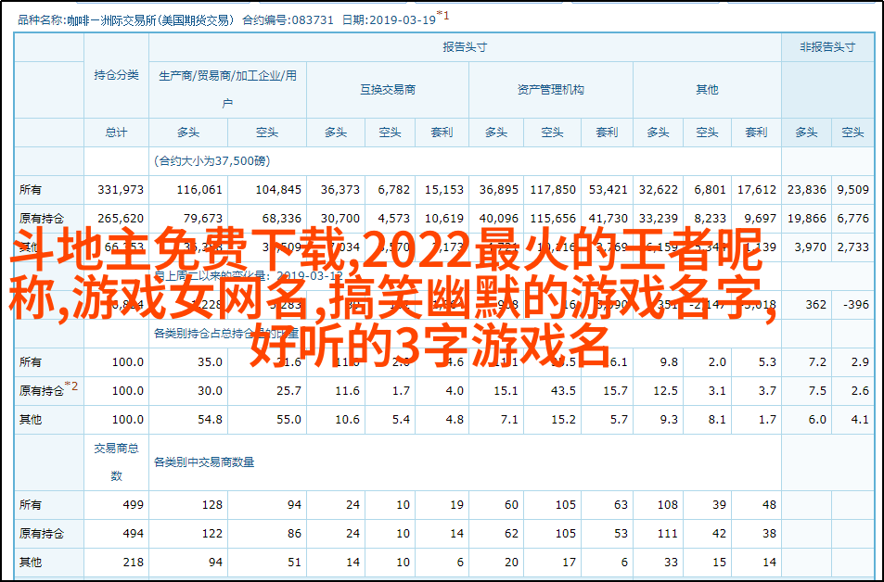Select the value 17,612
The height and width of the screenshot is (582, 884).
coord(757,190)
